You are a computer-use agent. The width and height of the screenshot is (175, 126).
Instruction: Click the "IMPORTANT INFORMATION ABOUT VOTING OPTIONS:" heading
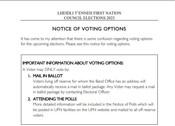pyautogui.click(x=73, y=63)
